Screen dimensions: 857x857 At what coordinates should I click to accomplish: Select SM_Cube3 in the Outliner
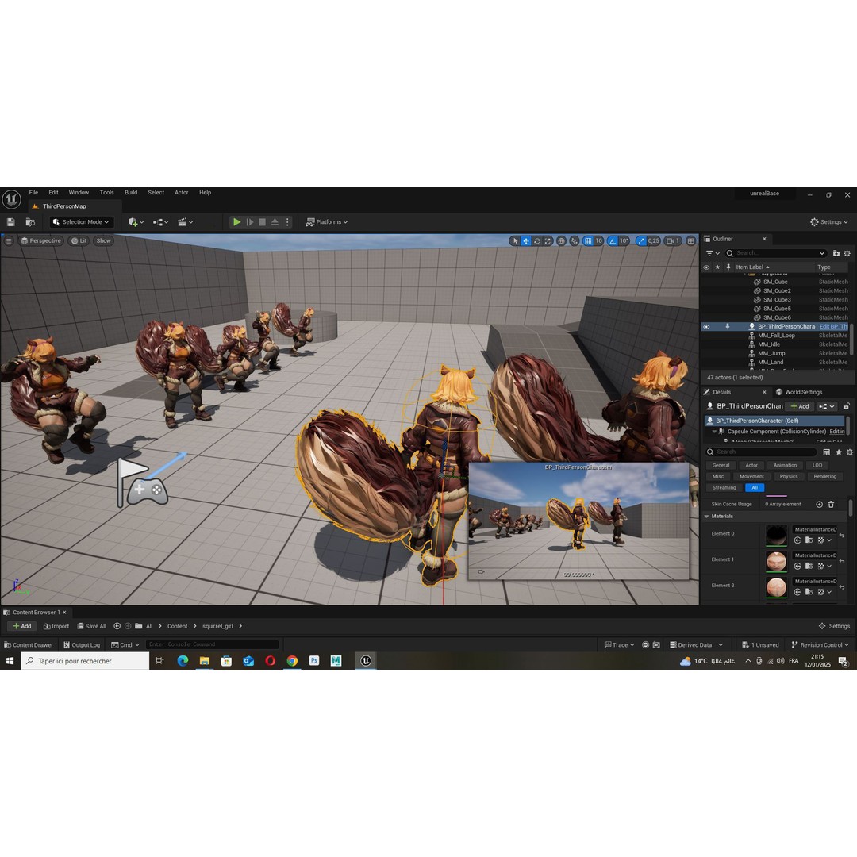click(x=777, y=299)
